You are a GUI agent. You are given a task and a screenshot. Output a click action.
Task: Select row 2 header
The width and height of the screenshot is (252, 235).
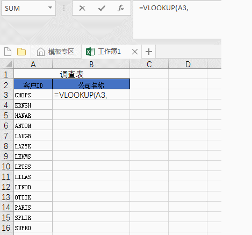tap(7, 84)
